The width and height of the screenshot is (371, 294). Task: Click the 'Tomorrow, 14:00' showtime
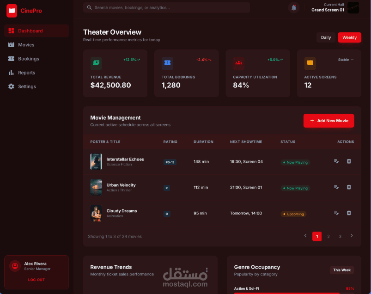[x=246, y=213]
